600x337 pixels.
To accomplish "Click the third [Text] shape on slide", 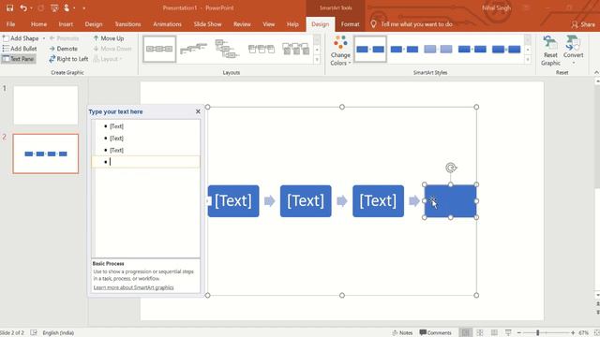I will pos(378,201).
